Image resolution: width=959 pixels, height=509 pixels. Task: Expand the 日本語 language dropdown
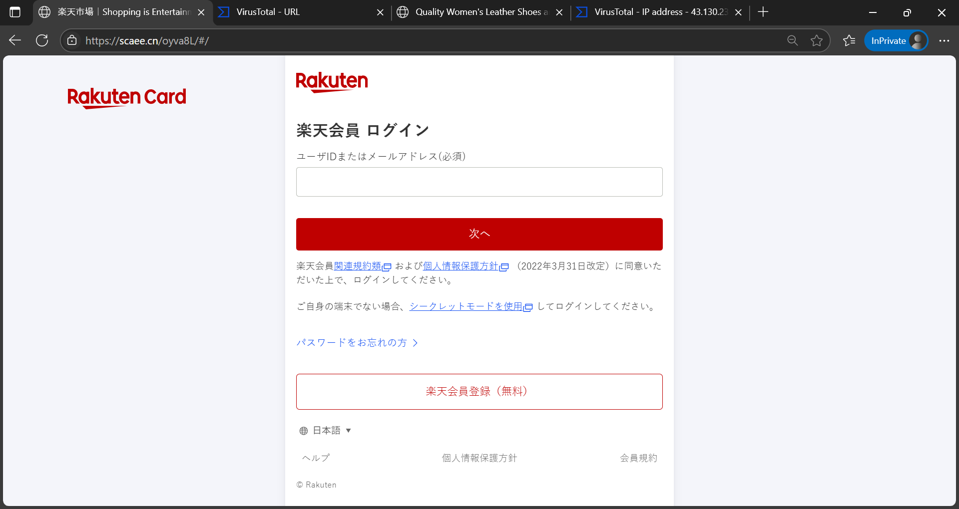click(x=326, y=430)
